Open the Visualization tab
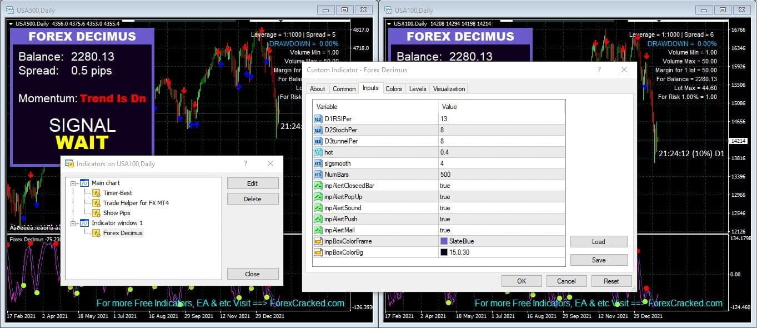The height and width of the screenshot is (328, 757). click(449, 89)
